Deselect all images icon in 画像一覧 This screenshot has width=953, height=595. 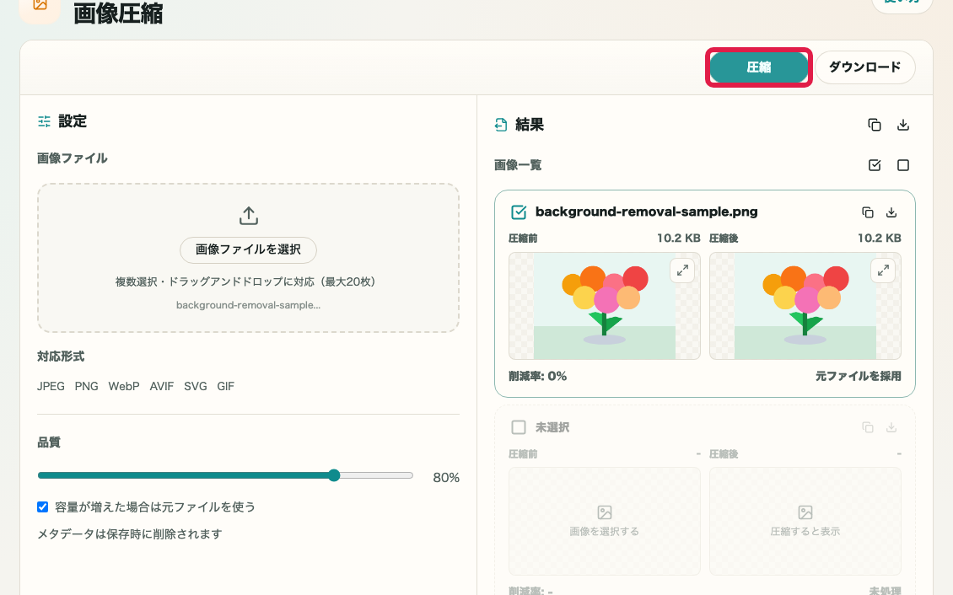pos(903,165)
